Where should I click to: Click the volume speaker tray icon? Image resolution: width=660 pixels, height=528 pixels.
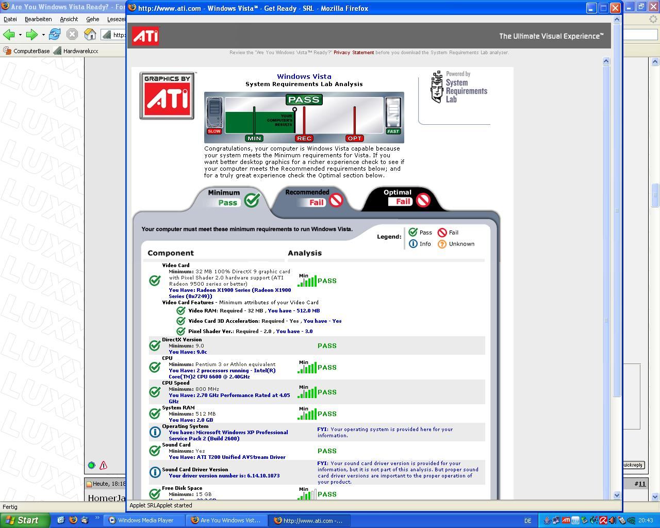[x=613, y=520]
